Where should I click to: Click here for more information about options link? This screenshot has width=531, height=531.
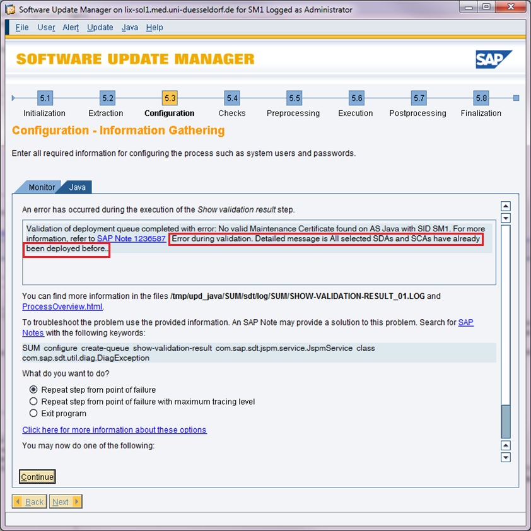(x=115, y=429)
